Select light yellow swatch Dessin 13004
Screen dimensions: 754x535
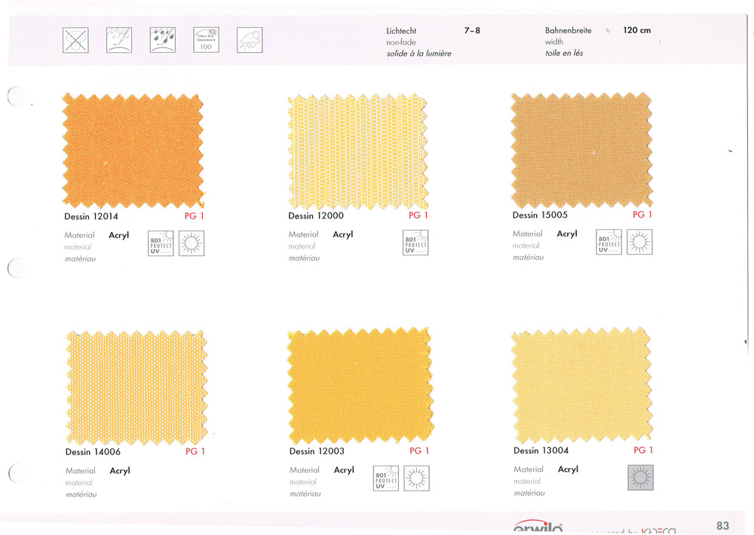point(581,385)
